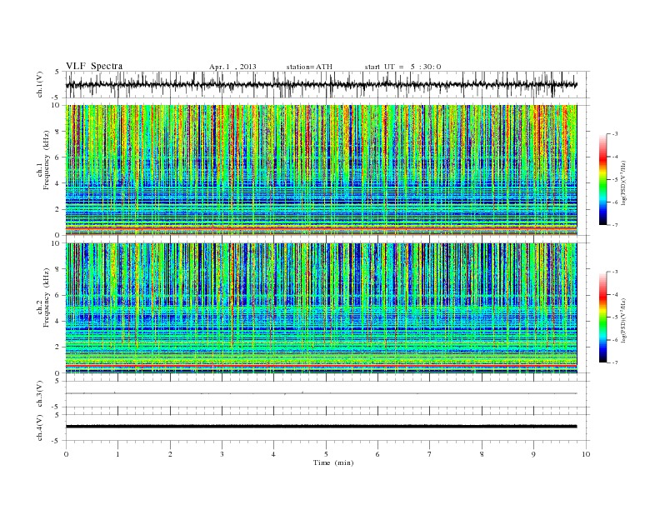Click the "-5" tick on ch.2 color bar

point(615,317)
